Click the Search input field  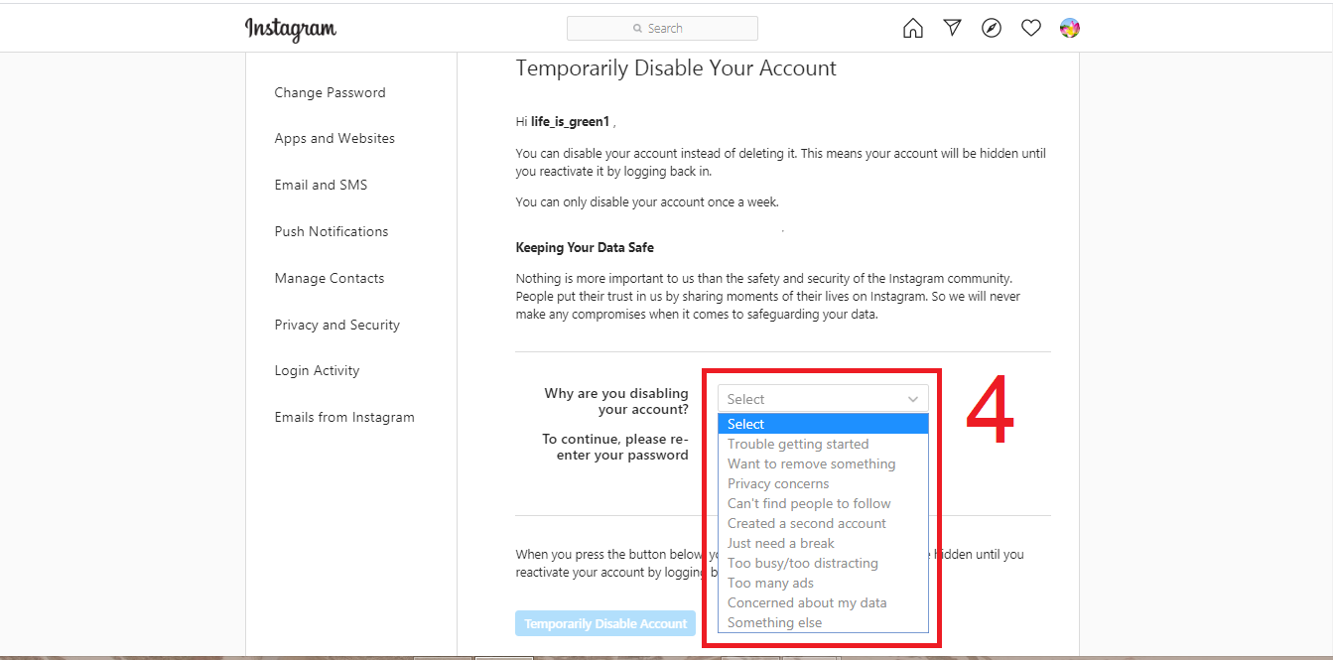click(662, 29)
